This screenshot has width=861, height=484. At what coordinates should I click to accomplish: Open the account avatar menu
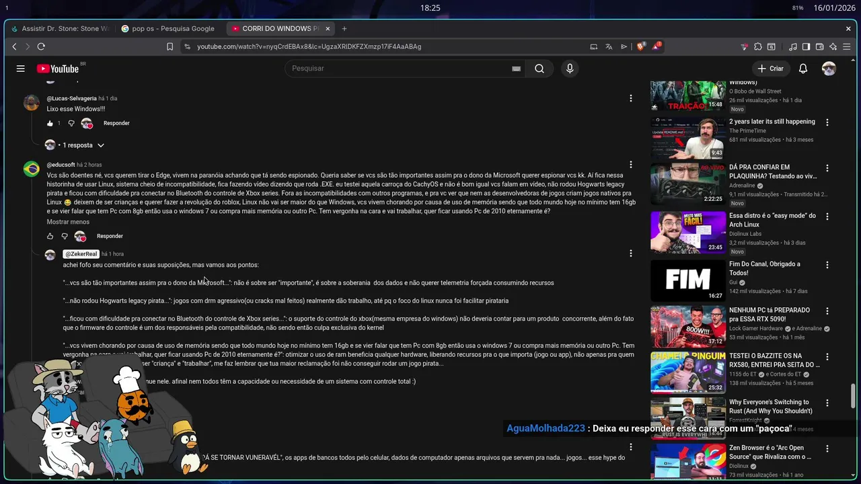coord(829,69)
